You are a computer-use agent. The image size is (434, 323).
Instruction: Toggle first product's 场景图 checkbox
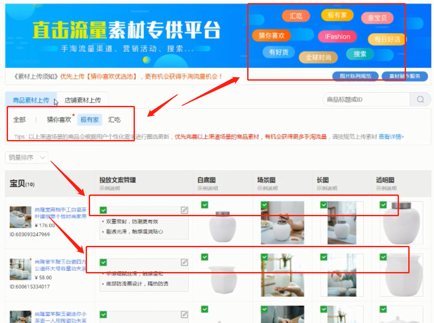click(x=264, y=205)
